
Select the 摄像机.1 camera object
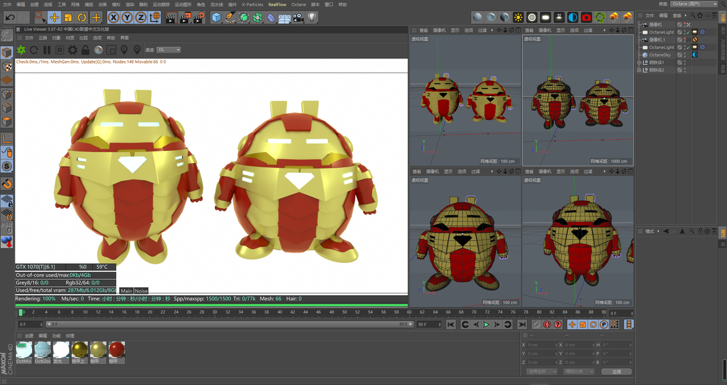point(657,40)
